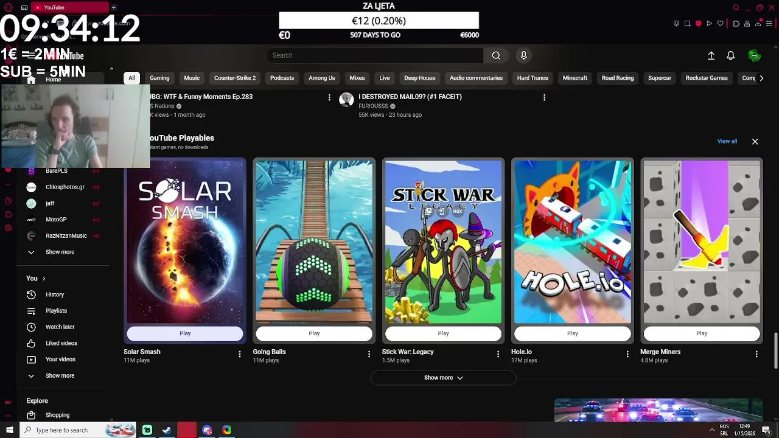
Task: Play Merge Miners
Action: [702, 333]
